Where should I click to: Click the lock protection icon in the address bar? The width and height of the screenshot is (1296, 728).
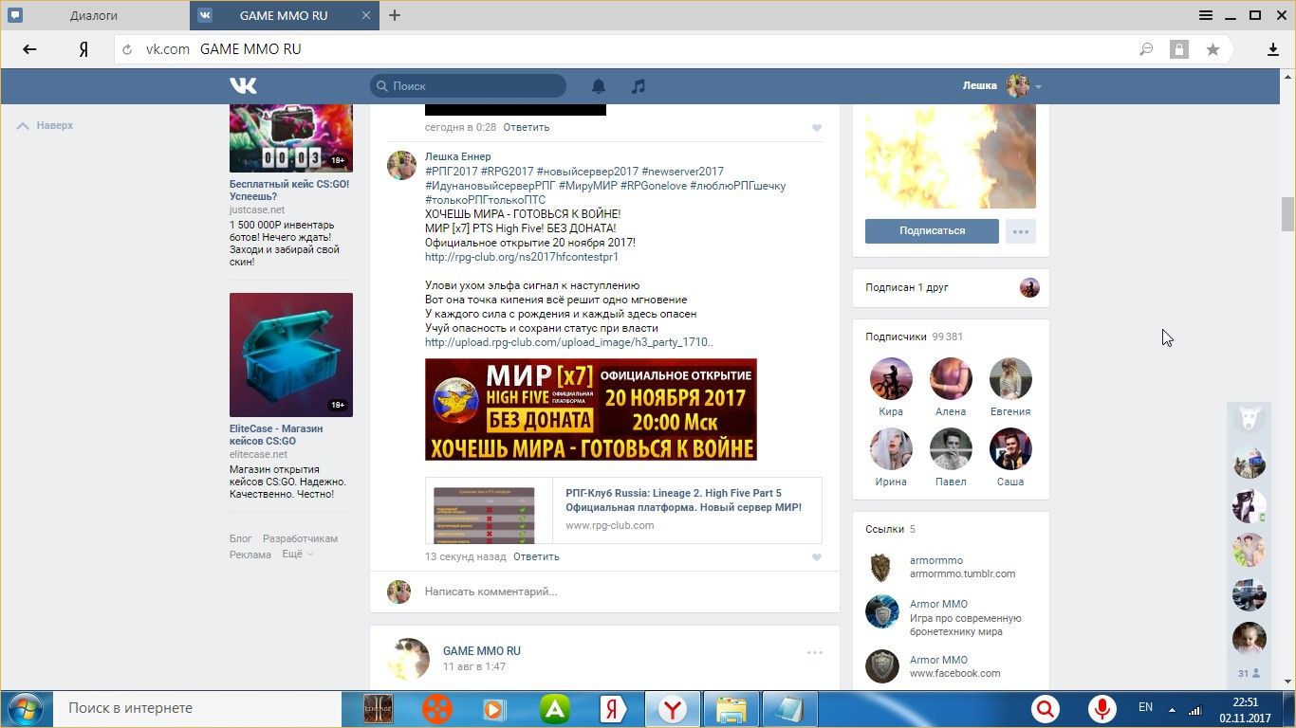pyautogui.click(x=1178, y=49)
